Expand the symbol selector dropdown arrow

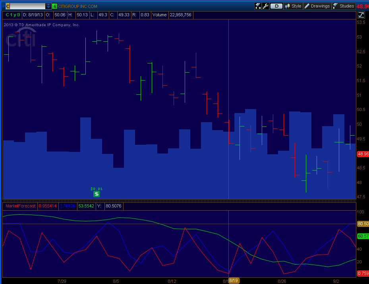coord(48,6)
